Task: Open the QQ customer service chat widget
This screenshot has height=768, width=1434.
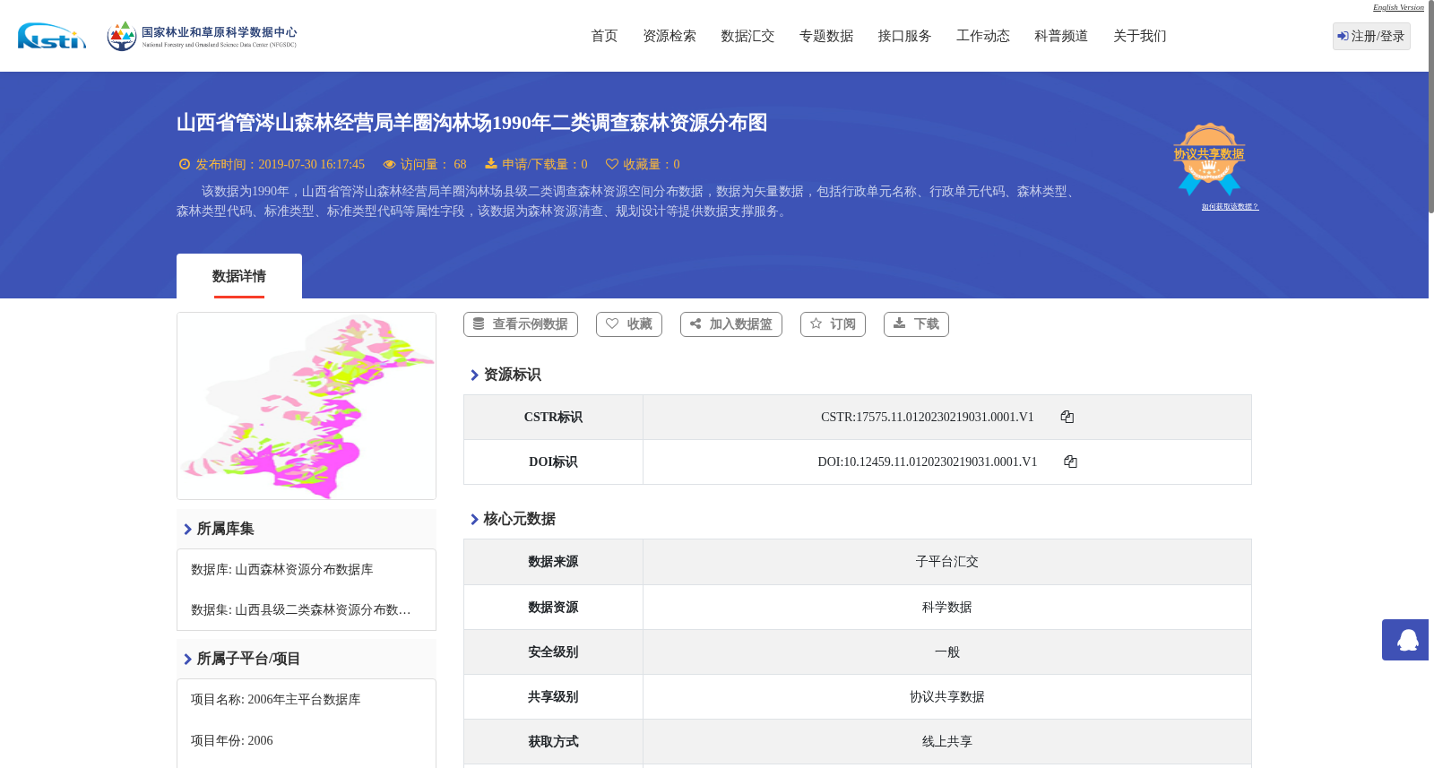Action: [1405, 640]
